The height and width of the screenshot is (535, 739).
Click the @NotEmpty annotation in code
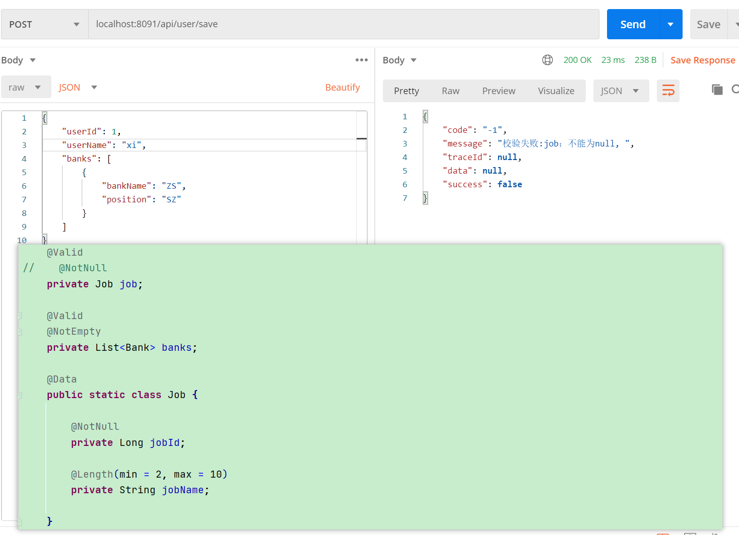pyautogui.click(x=74, y=331)
